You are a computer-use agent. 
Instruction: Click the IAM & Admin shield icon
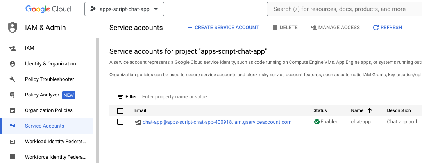tap(13, 28)
